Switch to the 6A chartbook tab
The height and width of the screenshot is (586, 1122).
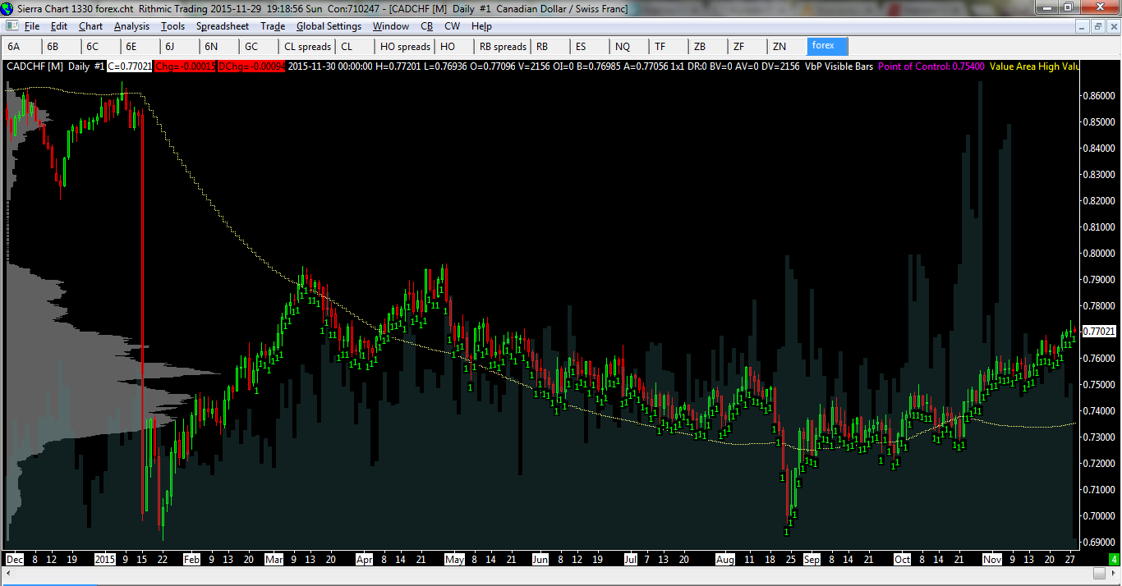[21, 47]
